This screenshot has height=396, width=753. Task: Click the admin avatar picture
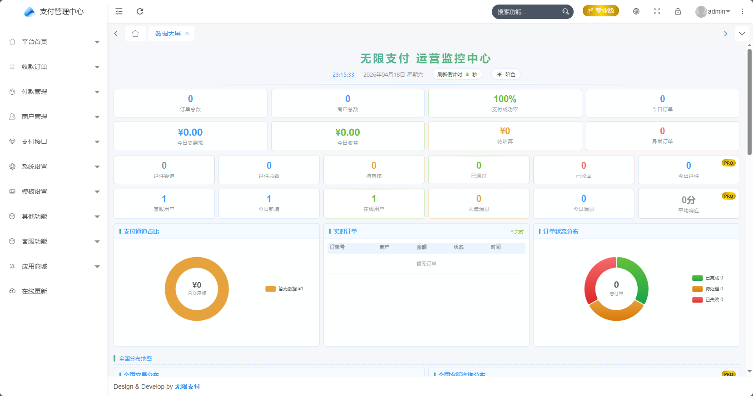tap(701, 11)
